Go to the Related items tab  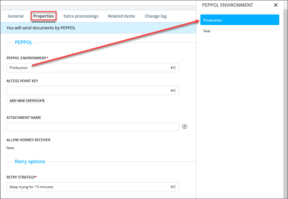click(121, 16)
